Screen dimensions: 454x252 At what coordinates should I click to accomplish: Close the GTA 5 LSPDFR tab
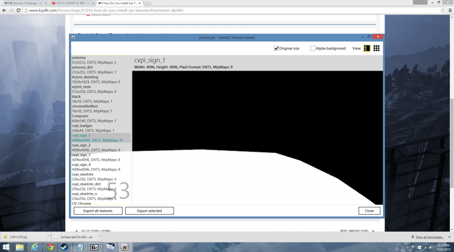[93, 3]
